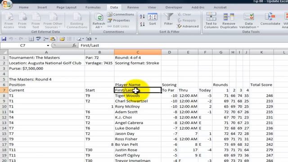Open From Other Sources dropdown
Viewport: 288px width, 162px height.
(53, 21)
